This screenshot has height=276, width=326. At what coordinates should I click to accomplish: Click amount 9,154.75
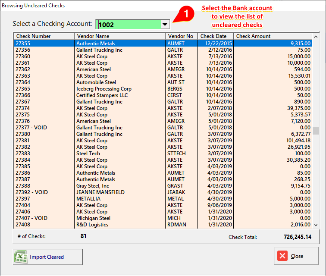pos(301,186)
